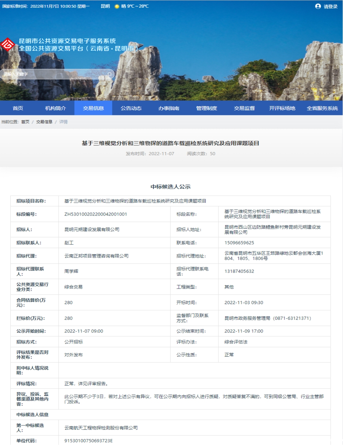Select 管理制度 from the navigation bar
This screenshot has height=445, width=343.
point(206,108)
